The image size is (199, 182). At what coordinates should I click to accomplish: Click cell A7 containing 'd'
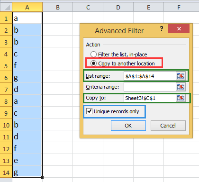pos(27,89)
